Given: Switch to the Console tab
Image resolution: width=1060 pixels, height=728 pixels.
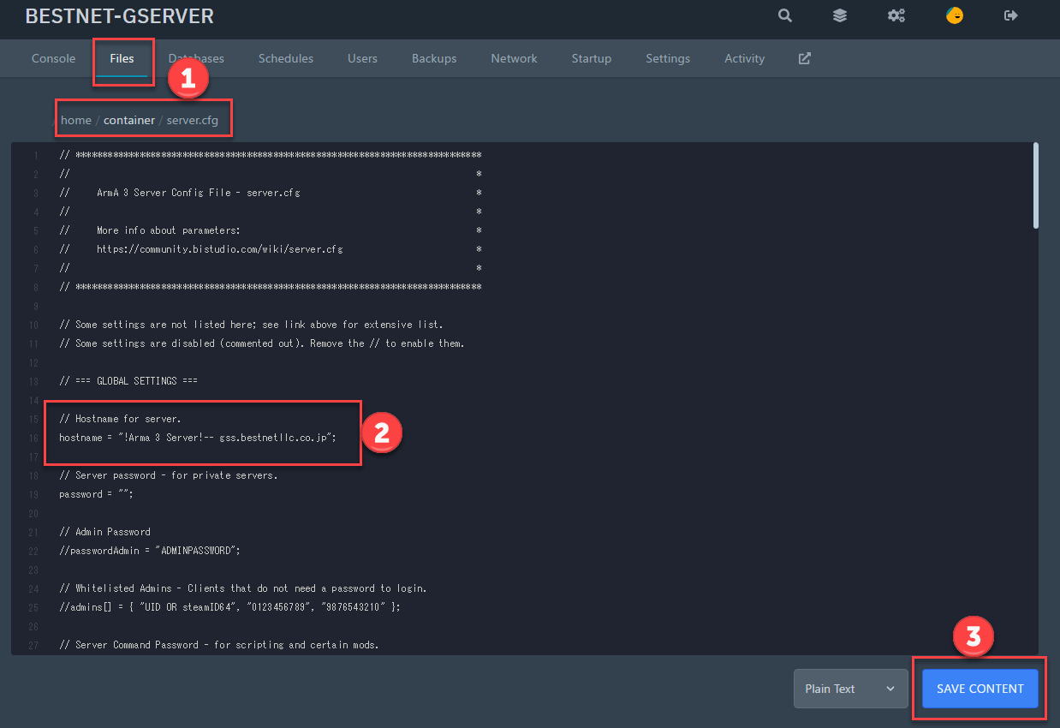Looking at the screenshot, I should (53, 58).
